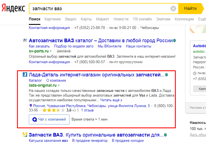
Task: Open the 1 отзыв link
Action: click(x=87, y=110)
